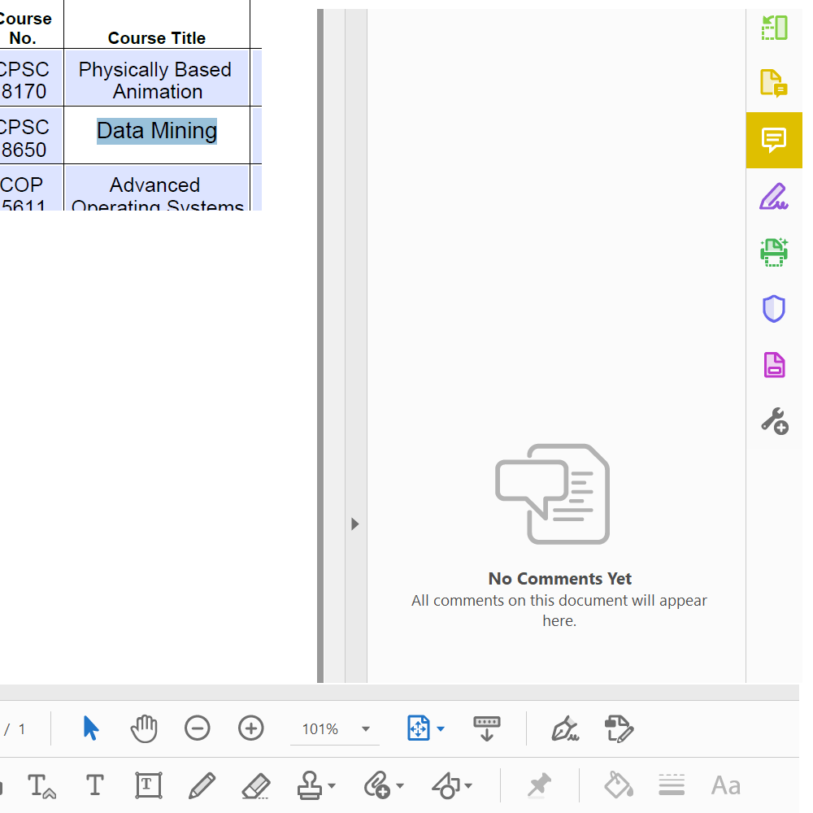Add a Text Box comment
The height and width of the screenshot is (813, 813).
(x=147, y=785)
